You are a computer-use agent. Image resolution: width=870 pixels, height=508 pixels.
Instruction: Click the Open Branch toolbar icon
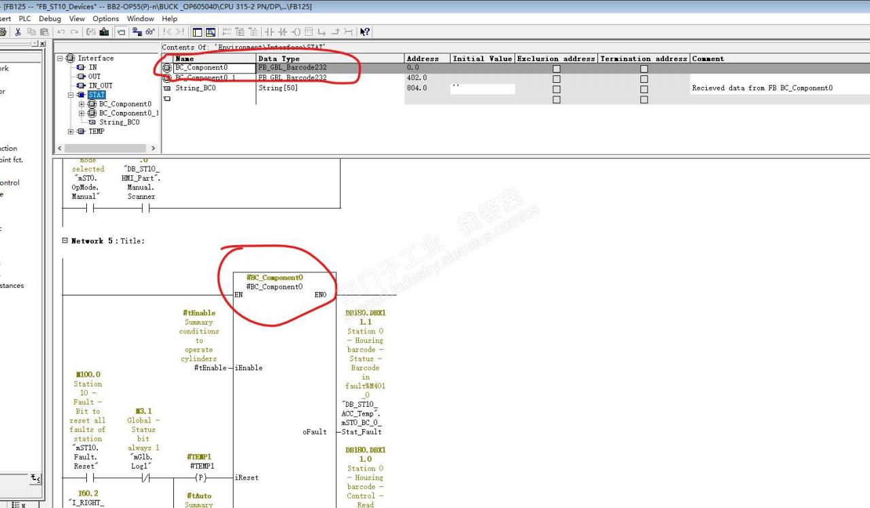coord(321,32)
